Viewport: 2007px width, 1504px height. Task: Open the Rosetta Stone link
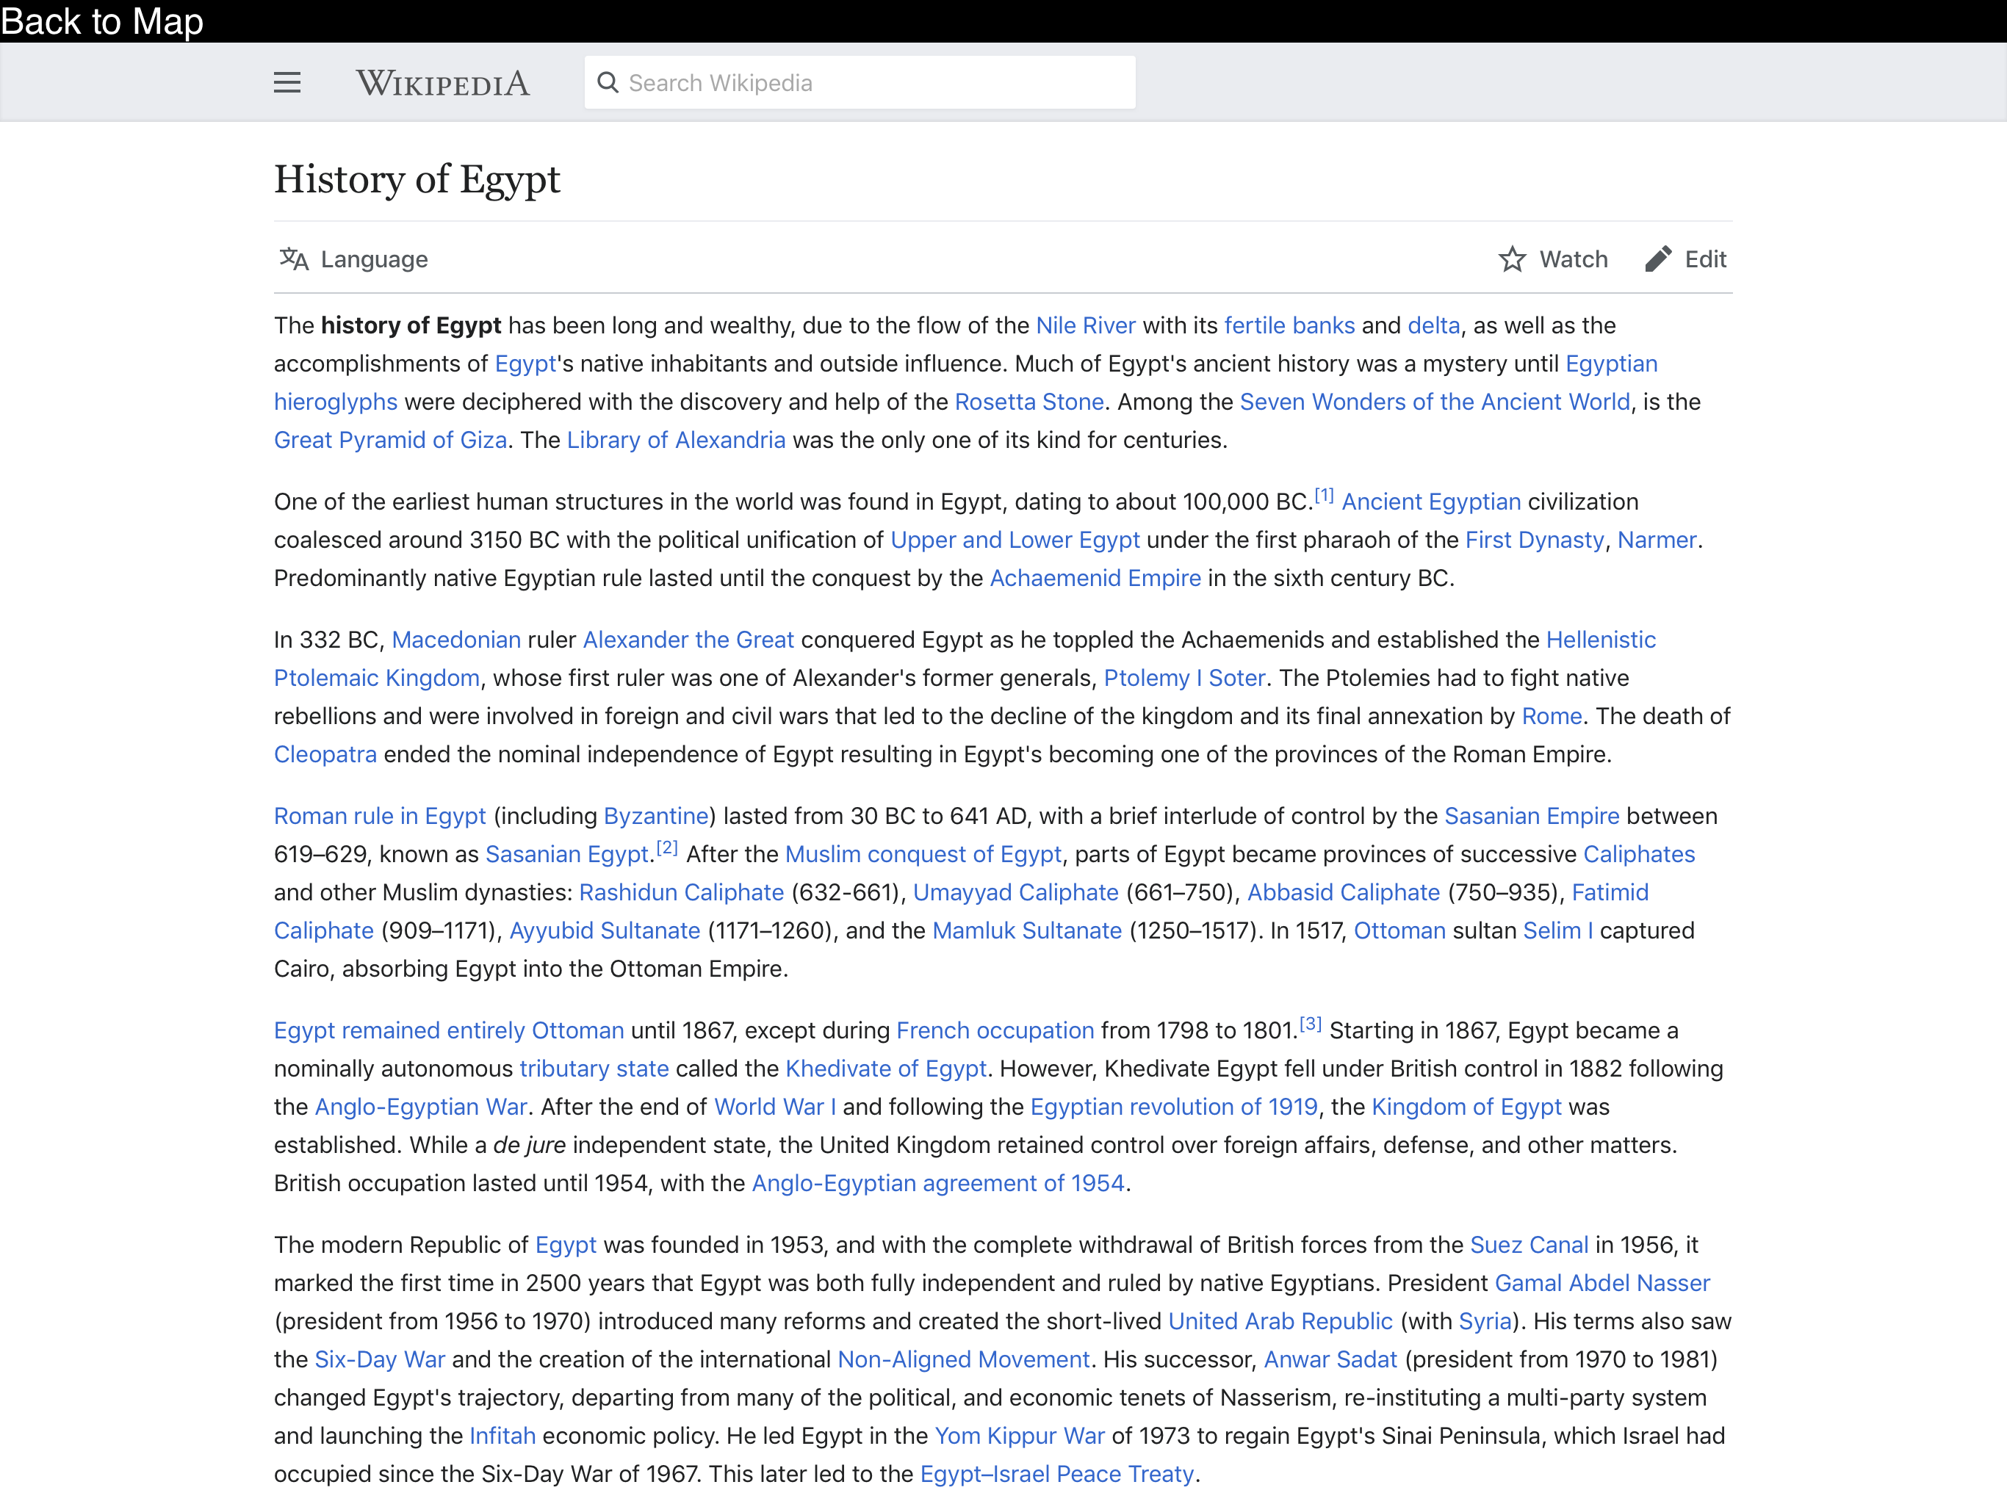click(1029, 402)
